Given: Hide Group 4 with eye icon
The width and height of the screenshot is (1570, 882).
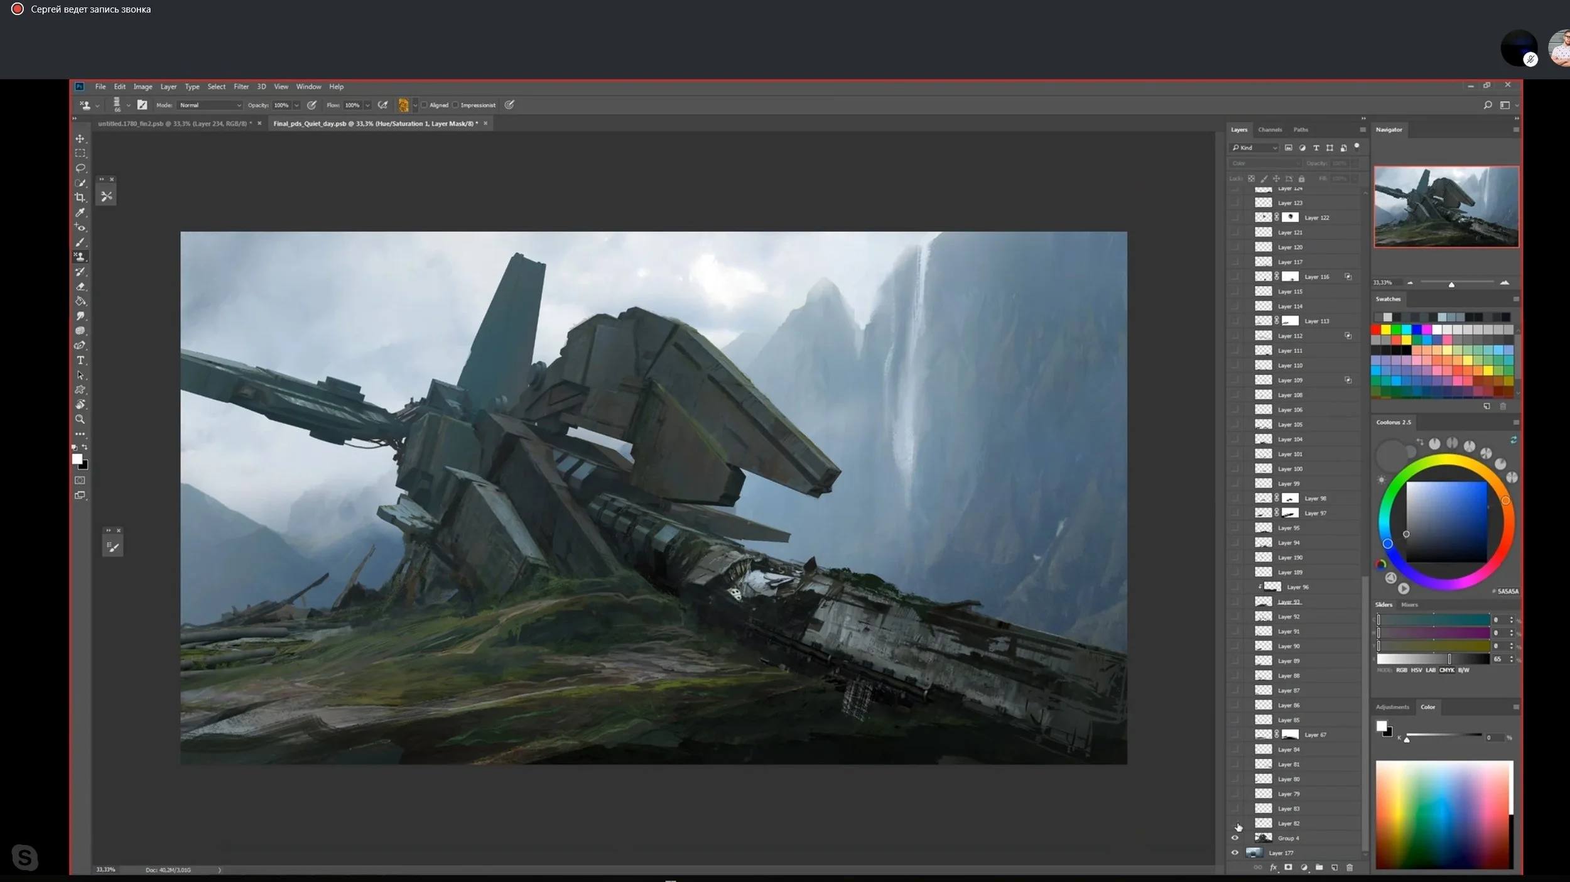Looking at the screenshot, I should [x=1235, y=838].
